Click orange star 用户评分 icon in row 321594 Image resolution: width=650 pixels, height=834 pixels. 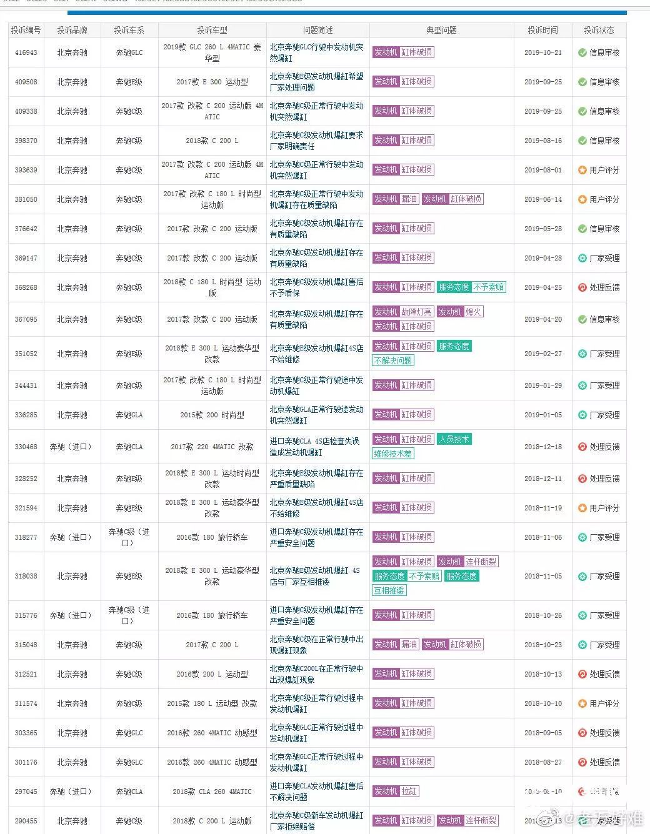582,508
